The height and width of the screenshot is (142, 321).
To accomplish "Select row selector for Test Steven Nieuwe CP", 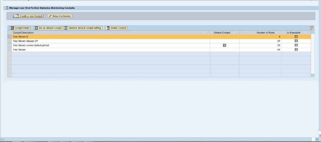I will point(10,41).
